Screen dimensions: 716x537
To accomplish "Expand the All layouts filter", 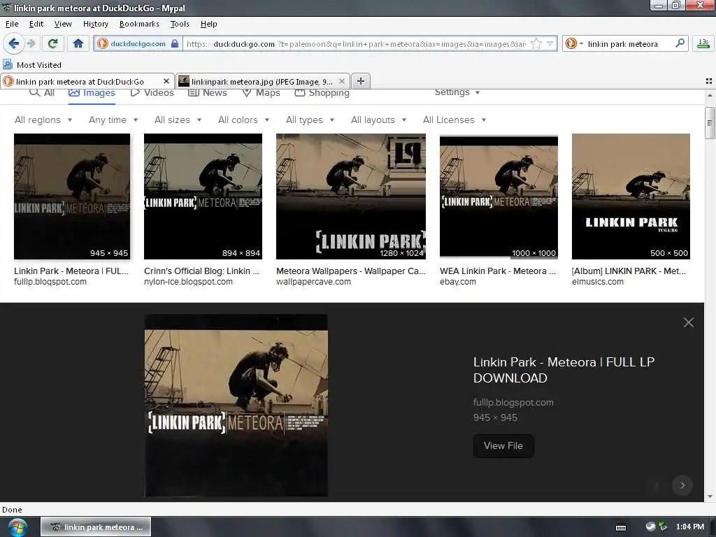I will (378, 120).
